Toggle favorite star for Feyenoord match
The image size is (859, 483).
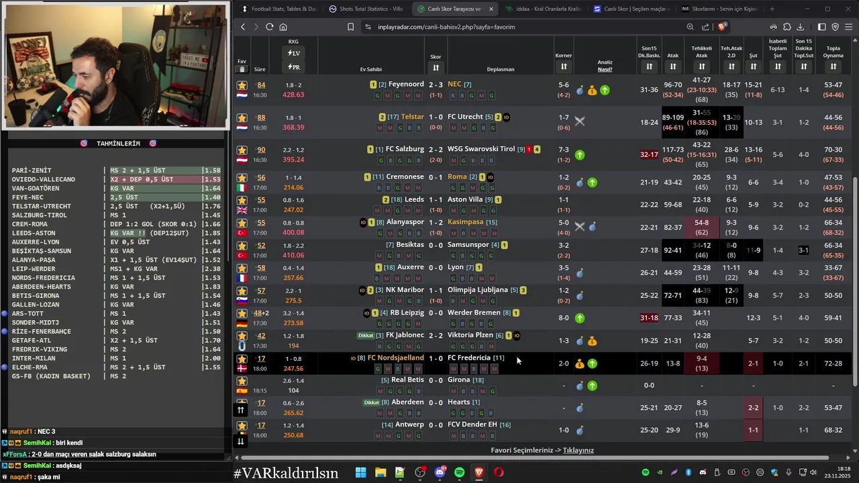(242, 85)
